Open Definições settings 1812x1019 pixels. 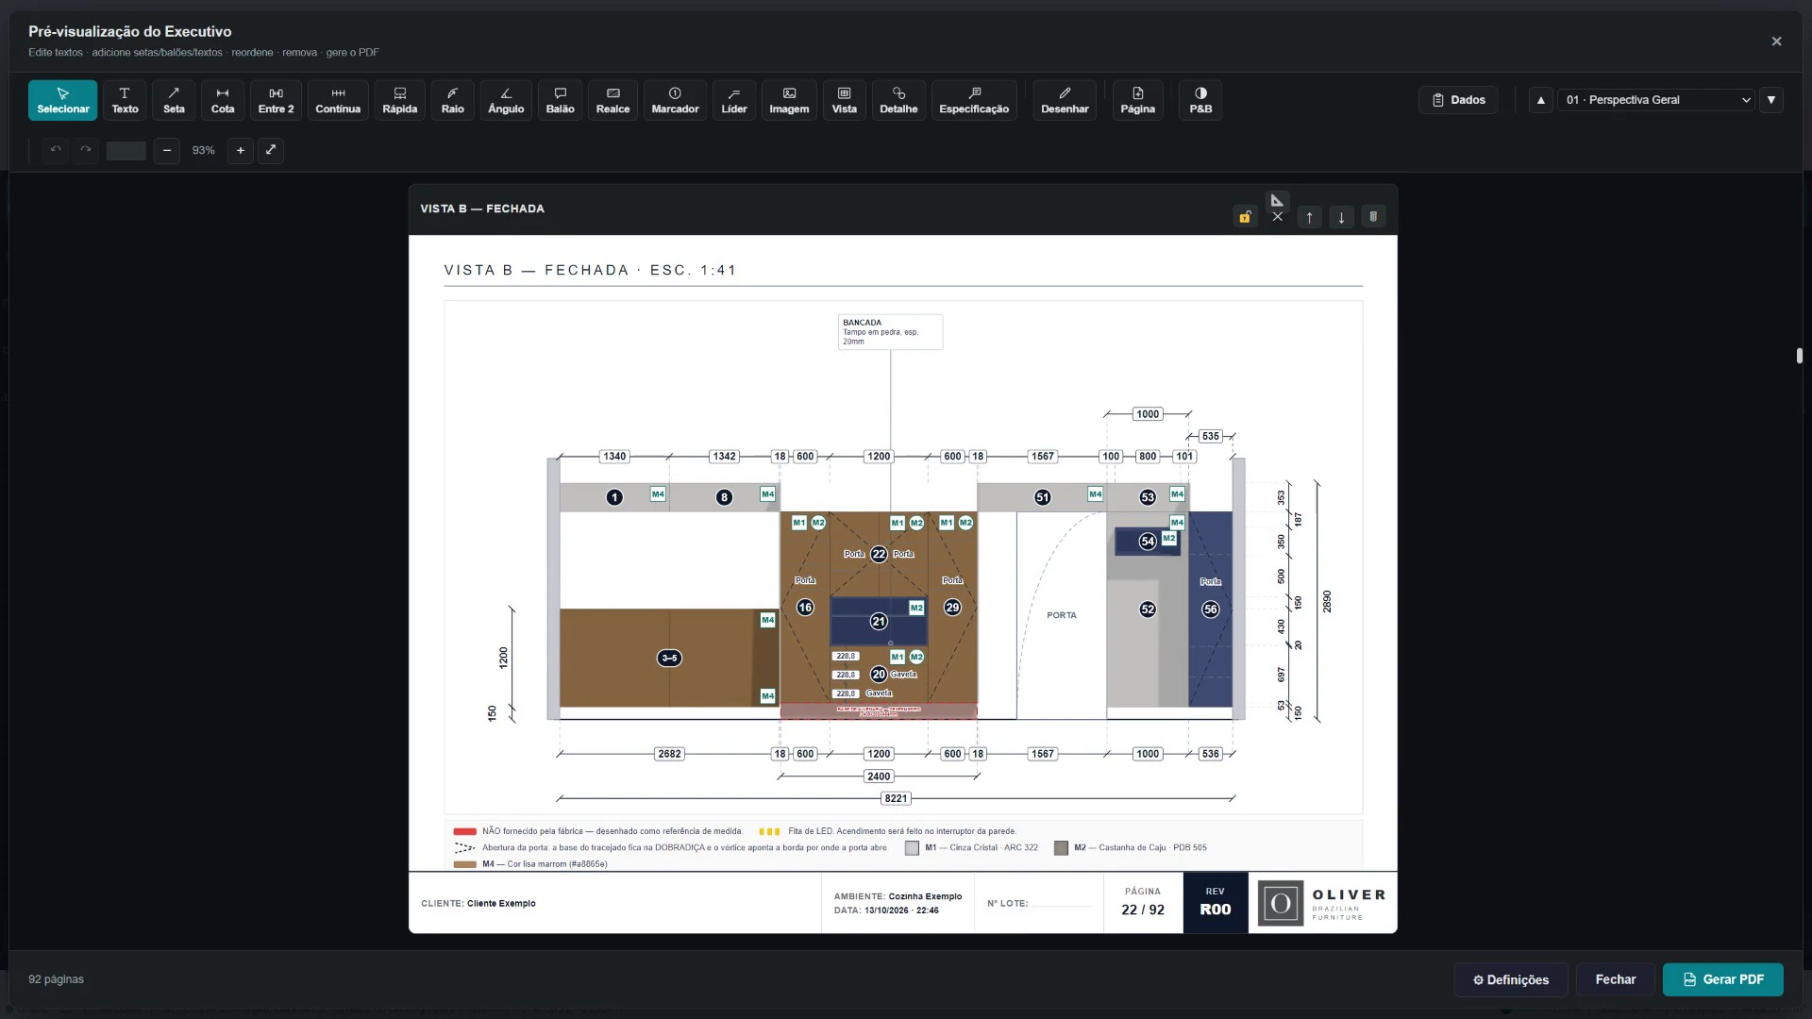coord(1511,979)
